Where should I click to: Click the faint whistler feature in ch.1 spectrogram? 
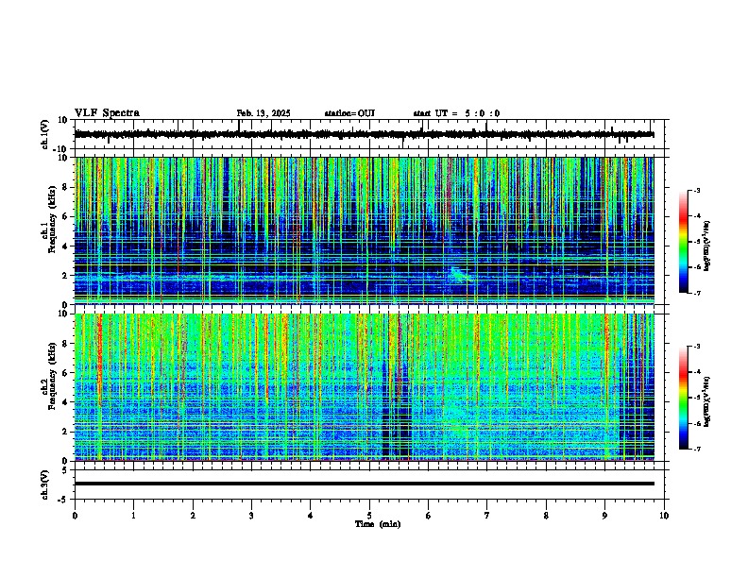click(460, 275)
